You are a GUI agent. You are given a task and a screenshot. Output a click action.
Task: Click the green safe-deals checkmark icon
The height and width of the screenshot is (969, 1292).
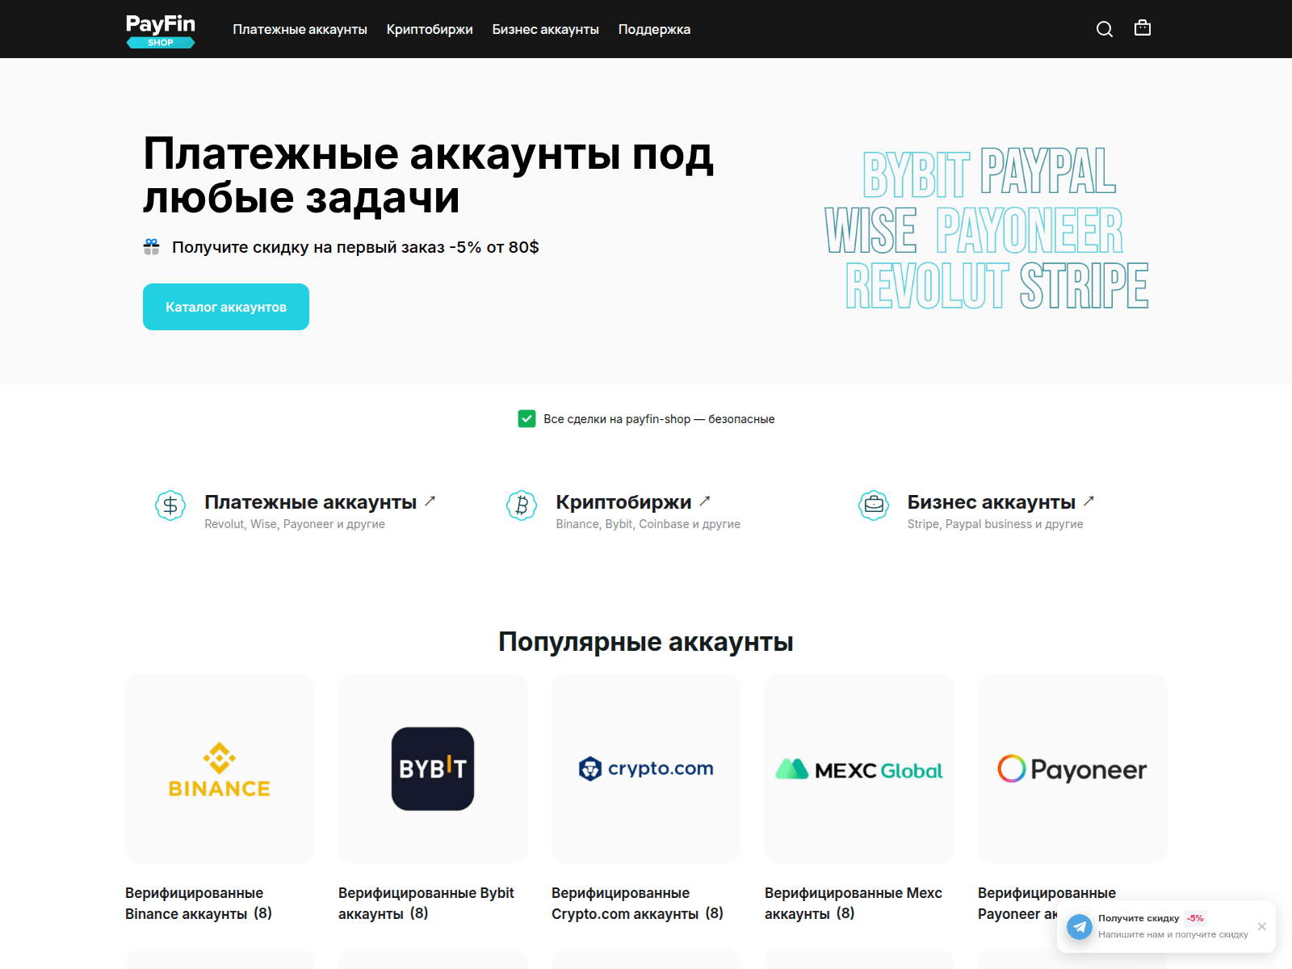[x=526, y=418]
